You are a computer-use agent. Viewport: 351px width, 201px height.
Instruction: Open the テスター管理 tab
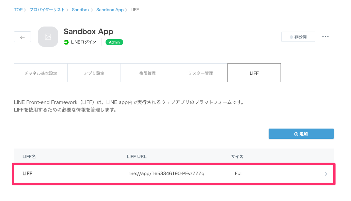coord(201,72)
